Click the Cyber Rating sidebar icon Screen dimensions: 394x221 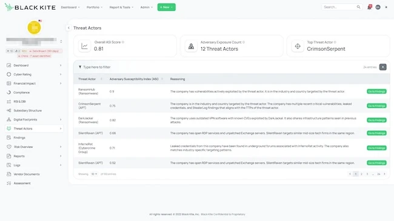coord(9,74)
